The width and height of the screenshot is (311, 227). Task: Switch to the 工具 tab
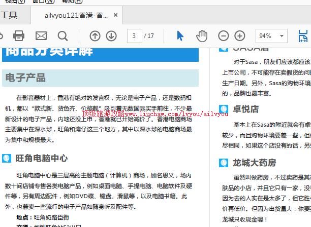click(x=9, y=15)
